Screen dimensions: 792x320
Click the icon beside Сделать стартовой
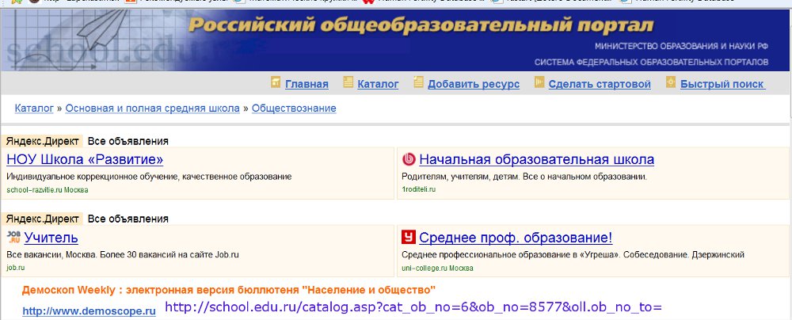click(539, 82)
